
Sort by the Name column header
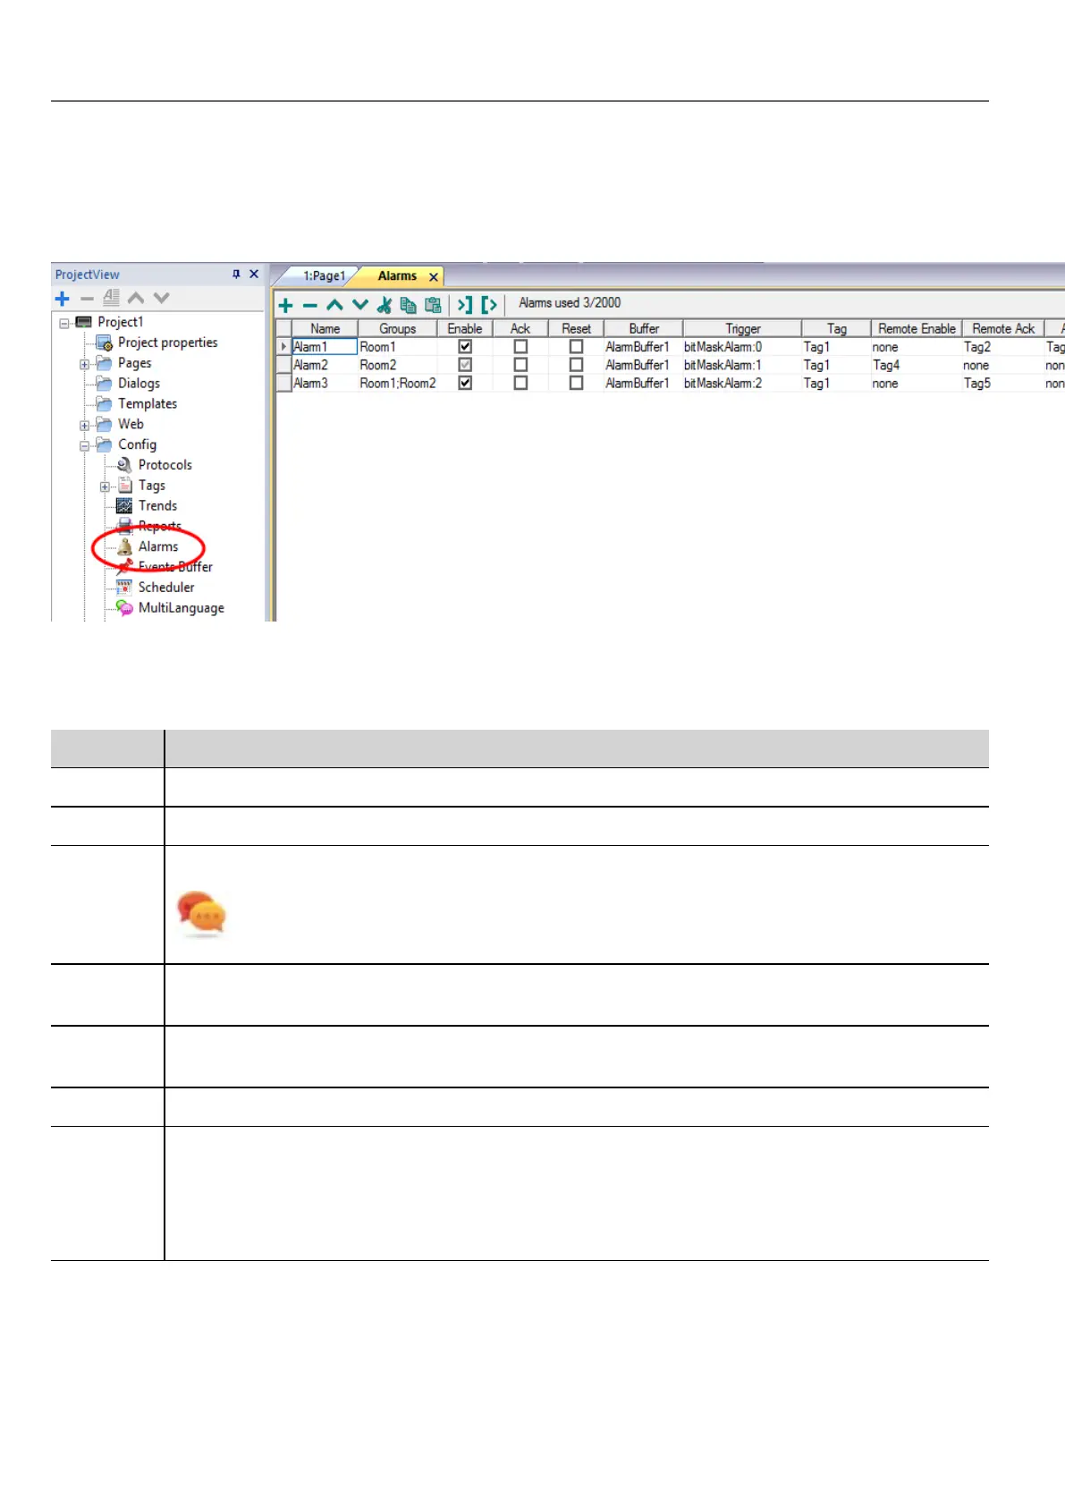(x=325, y=329)
